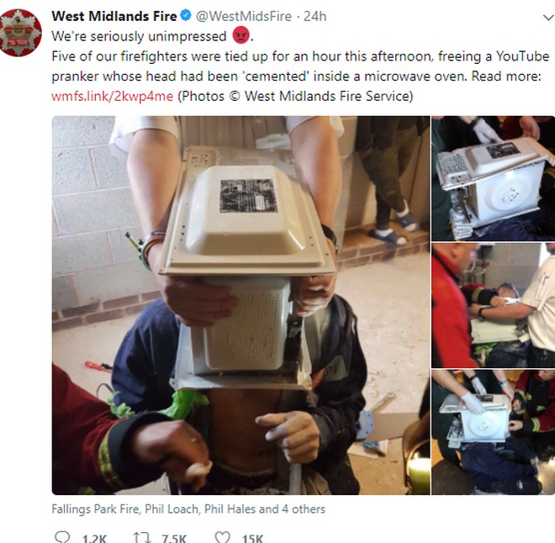The image size is (555, 543).
Task: Open top-right photo of microwave underside
Action: click(493, 178)
